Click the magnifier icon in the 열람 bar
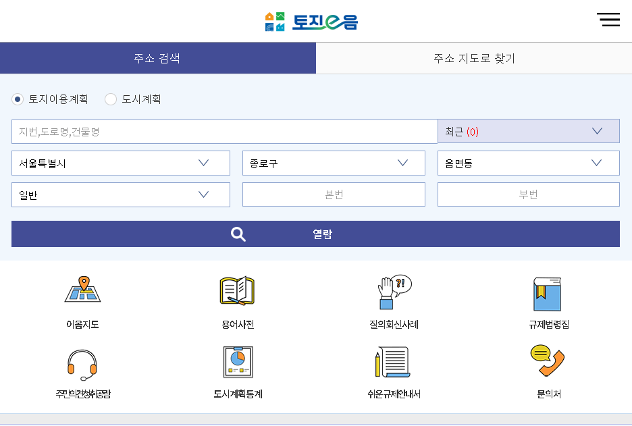This screenshot has height=426, width=632. click(238, 234)
